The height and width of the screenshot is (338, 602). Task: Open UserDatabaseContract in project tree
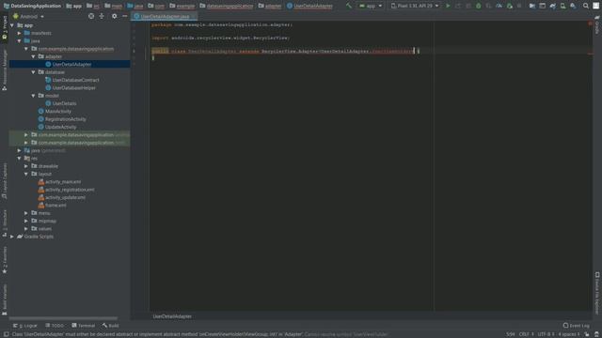(x=75, y=80)
